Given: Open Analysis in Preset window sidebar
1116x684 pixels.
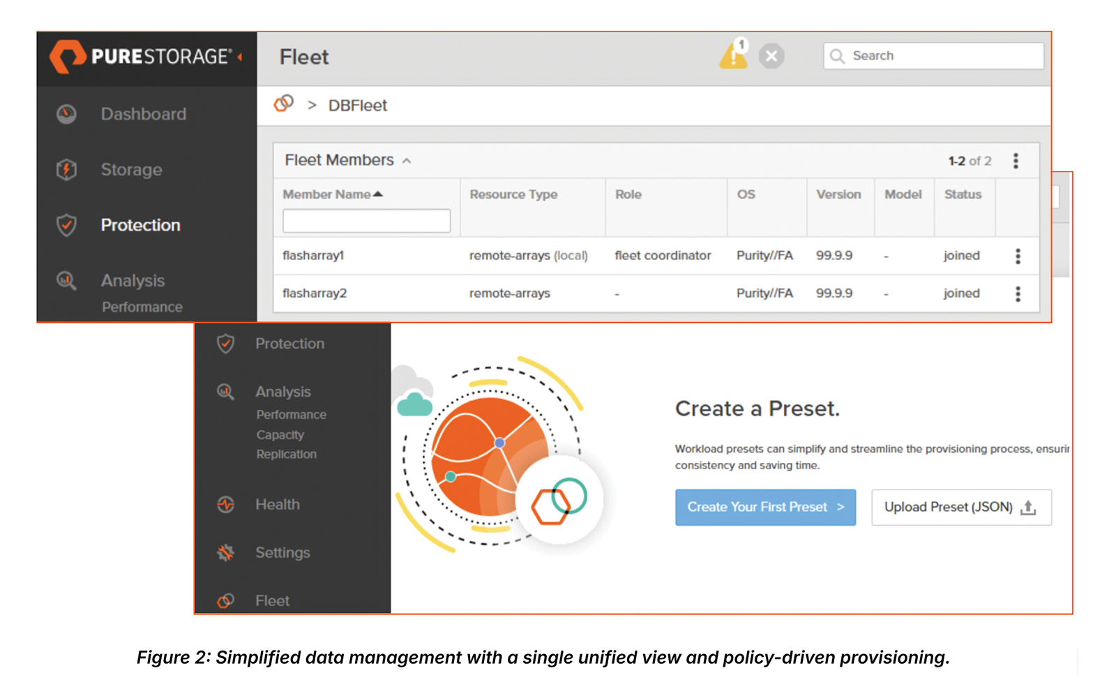Looking at the screenshot, I should pos(283,392).
